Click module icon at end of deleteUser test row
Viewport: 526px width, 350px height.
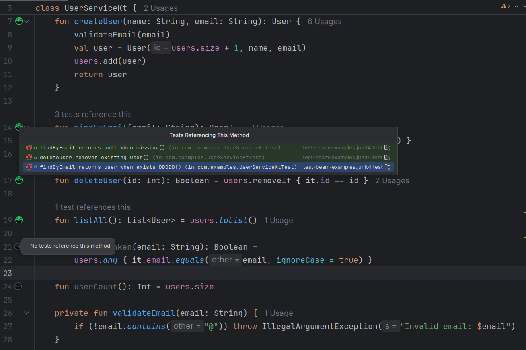(387, 158)
